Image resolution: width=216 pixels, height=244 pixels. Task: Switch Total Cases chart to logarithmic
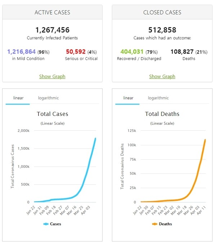coord(48,98)
